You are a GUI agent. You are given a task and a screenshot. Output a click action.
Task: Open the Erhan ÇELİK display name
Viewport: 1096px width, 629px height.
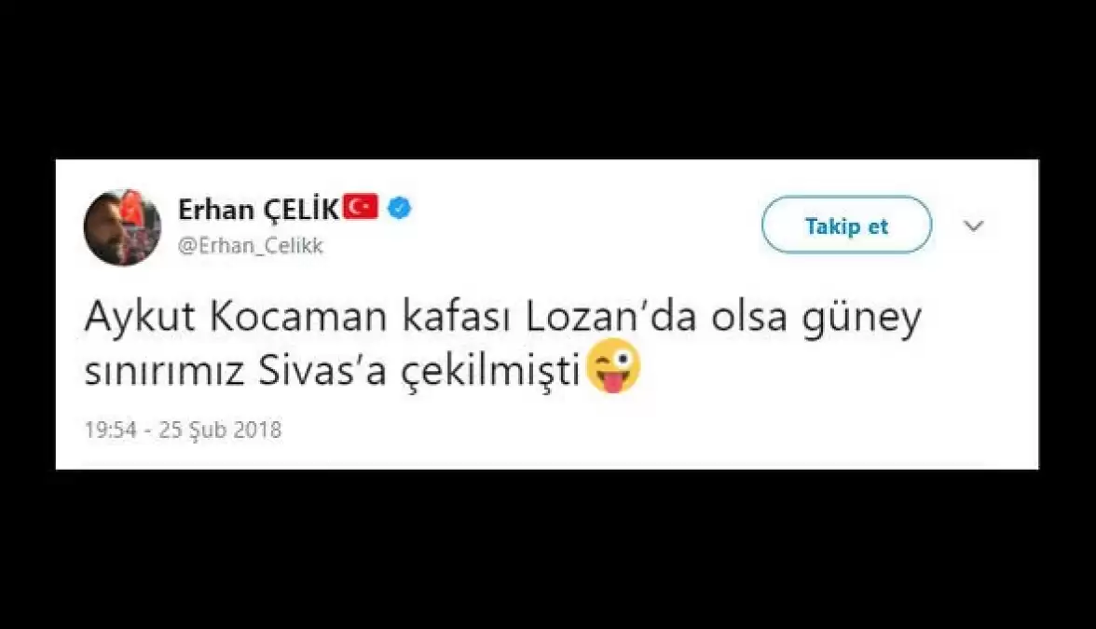[x=259, y=209]
